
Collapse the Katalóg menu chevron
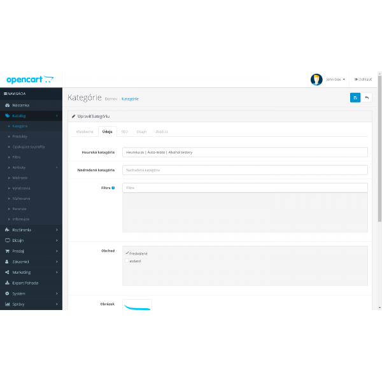[57, 116]
